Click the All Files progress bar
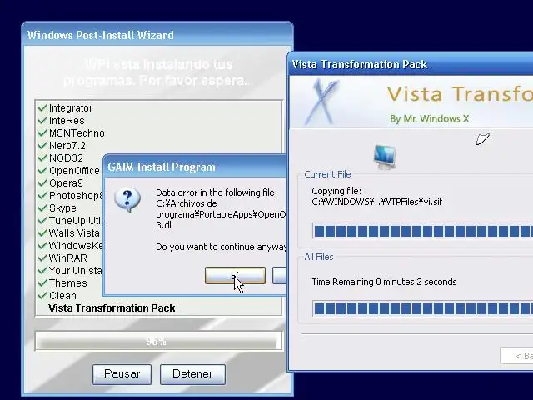Screen dimensions: 533x400 (422, 308)
